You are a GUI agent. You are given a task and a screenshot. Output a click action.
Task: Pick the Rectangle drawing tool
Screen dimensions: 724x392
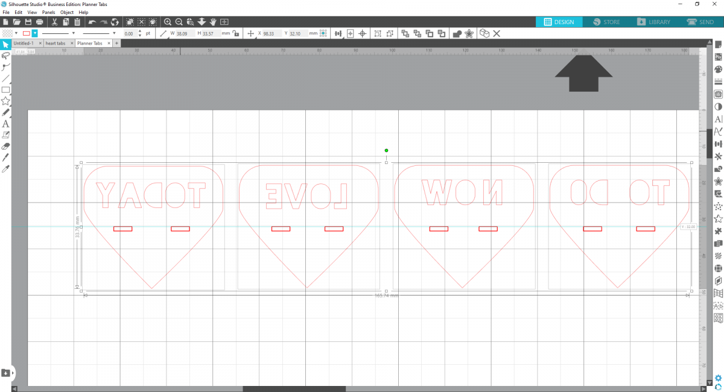coord(6,90)
